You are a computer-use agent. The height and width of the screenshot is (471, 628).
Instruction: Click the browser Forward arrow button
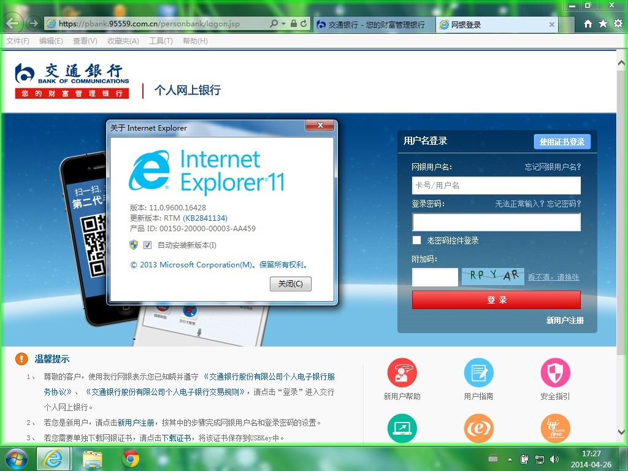coord(34,24)
